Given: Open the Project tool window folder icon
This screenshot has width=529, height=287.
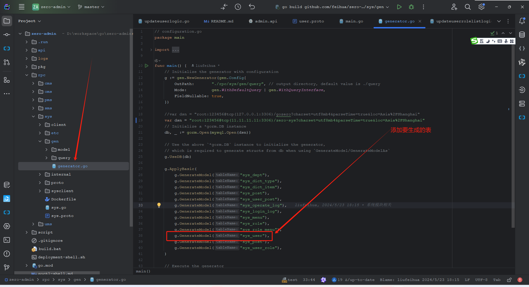Looking at the screenshot, I should click(x=7, y=21).
